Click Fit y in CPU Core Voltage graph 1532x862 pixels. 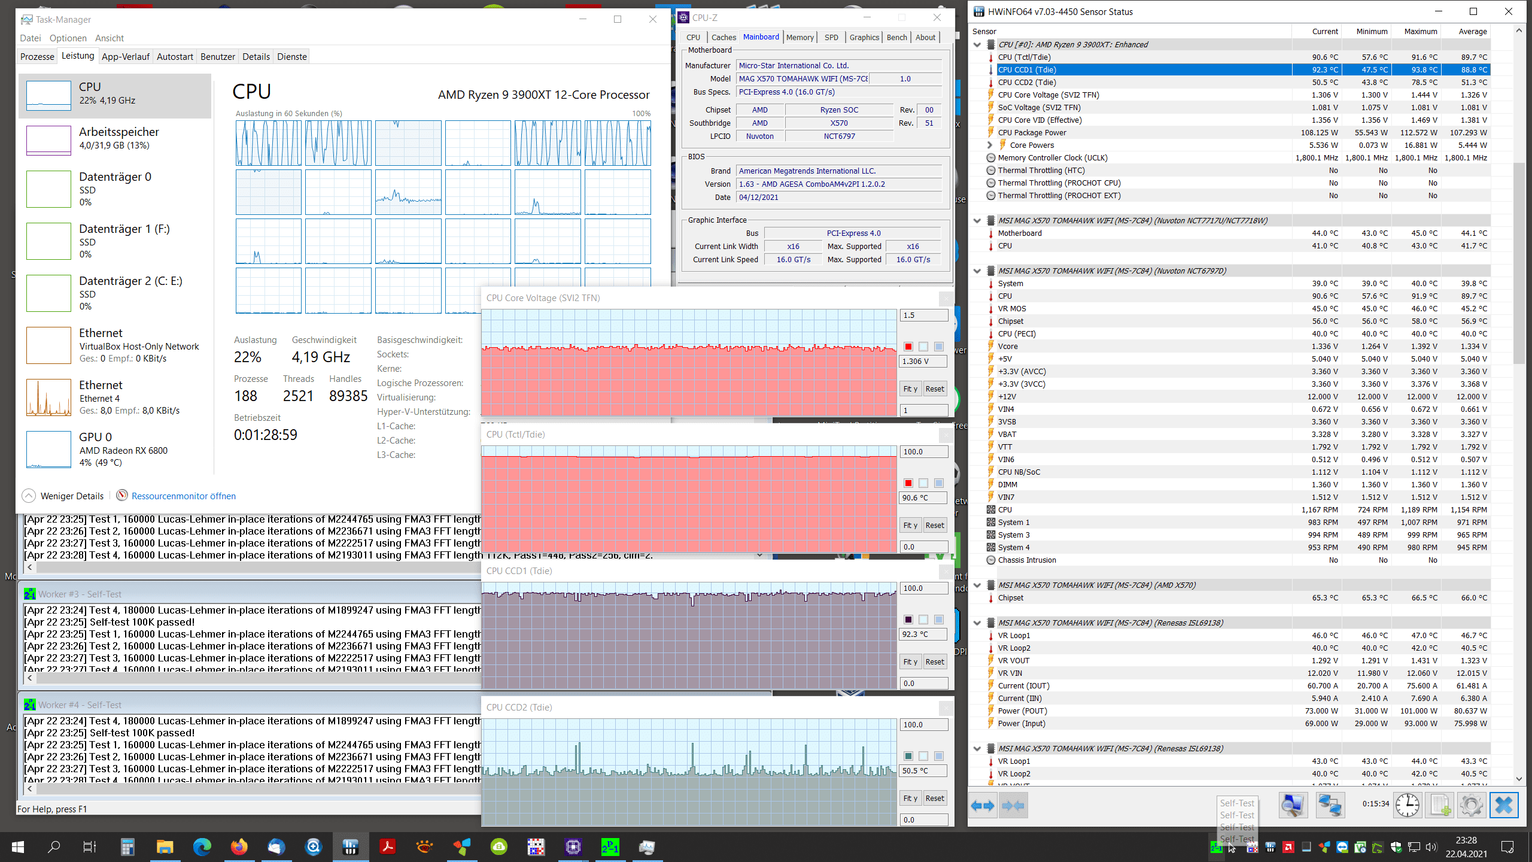click(x=910, y=388)
